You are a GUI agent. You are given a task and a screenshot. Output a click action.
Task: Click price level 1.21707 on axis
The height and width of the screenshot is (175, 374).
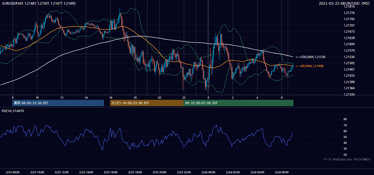349,25
